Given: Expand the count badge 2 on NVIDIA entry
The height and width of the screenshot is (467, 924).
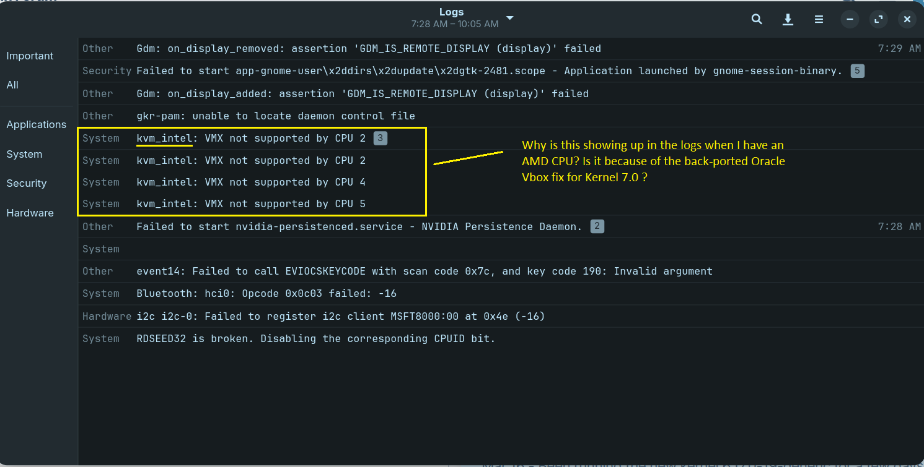Looking at the screenshot, I should pyautogui.click(x=597, y=226).
